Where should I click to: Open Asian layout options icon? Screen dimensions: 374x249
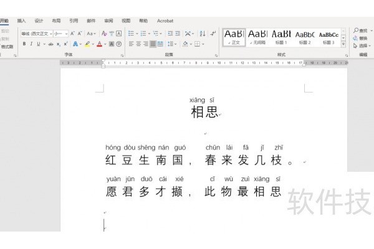tap(188, 34)
